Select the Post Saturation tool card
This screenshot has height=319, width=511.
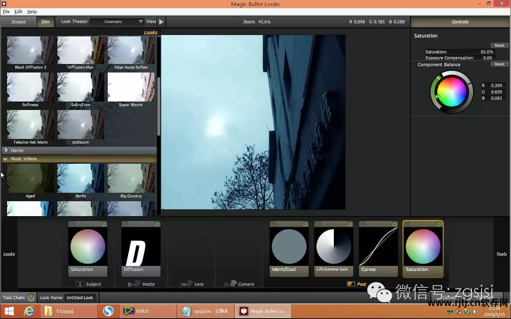[423, 249]
